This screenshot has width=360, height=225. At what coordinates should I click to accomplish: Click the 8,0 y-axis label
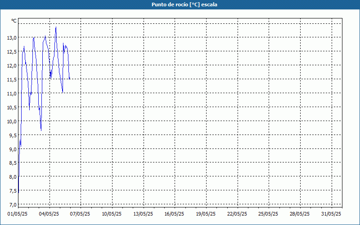pos(13,177)
